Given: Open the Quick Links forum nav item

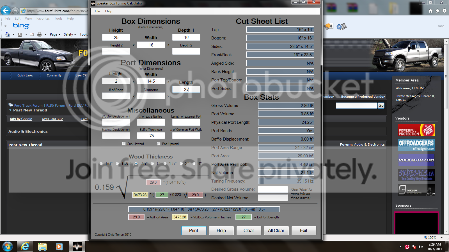Looking at the screenshot, I should point(25,75).
